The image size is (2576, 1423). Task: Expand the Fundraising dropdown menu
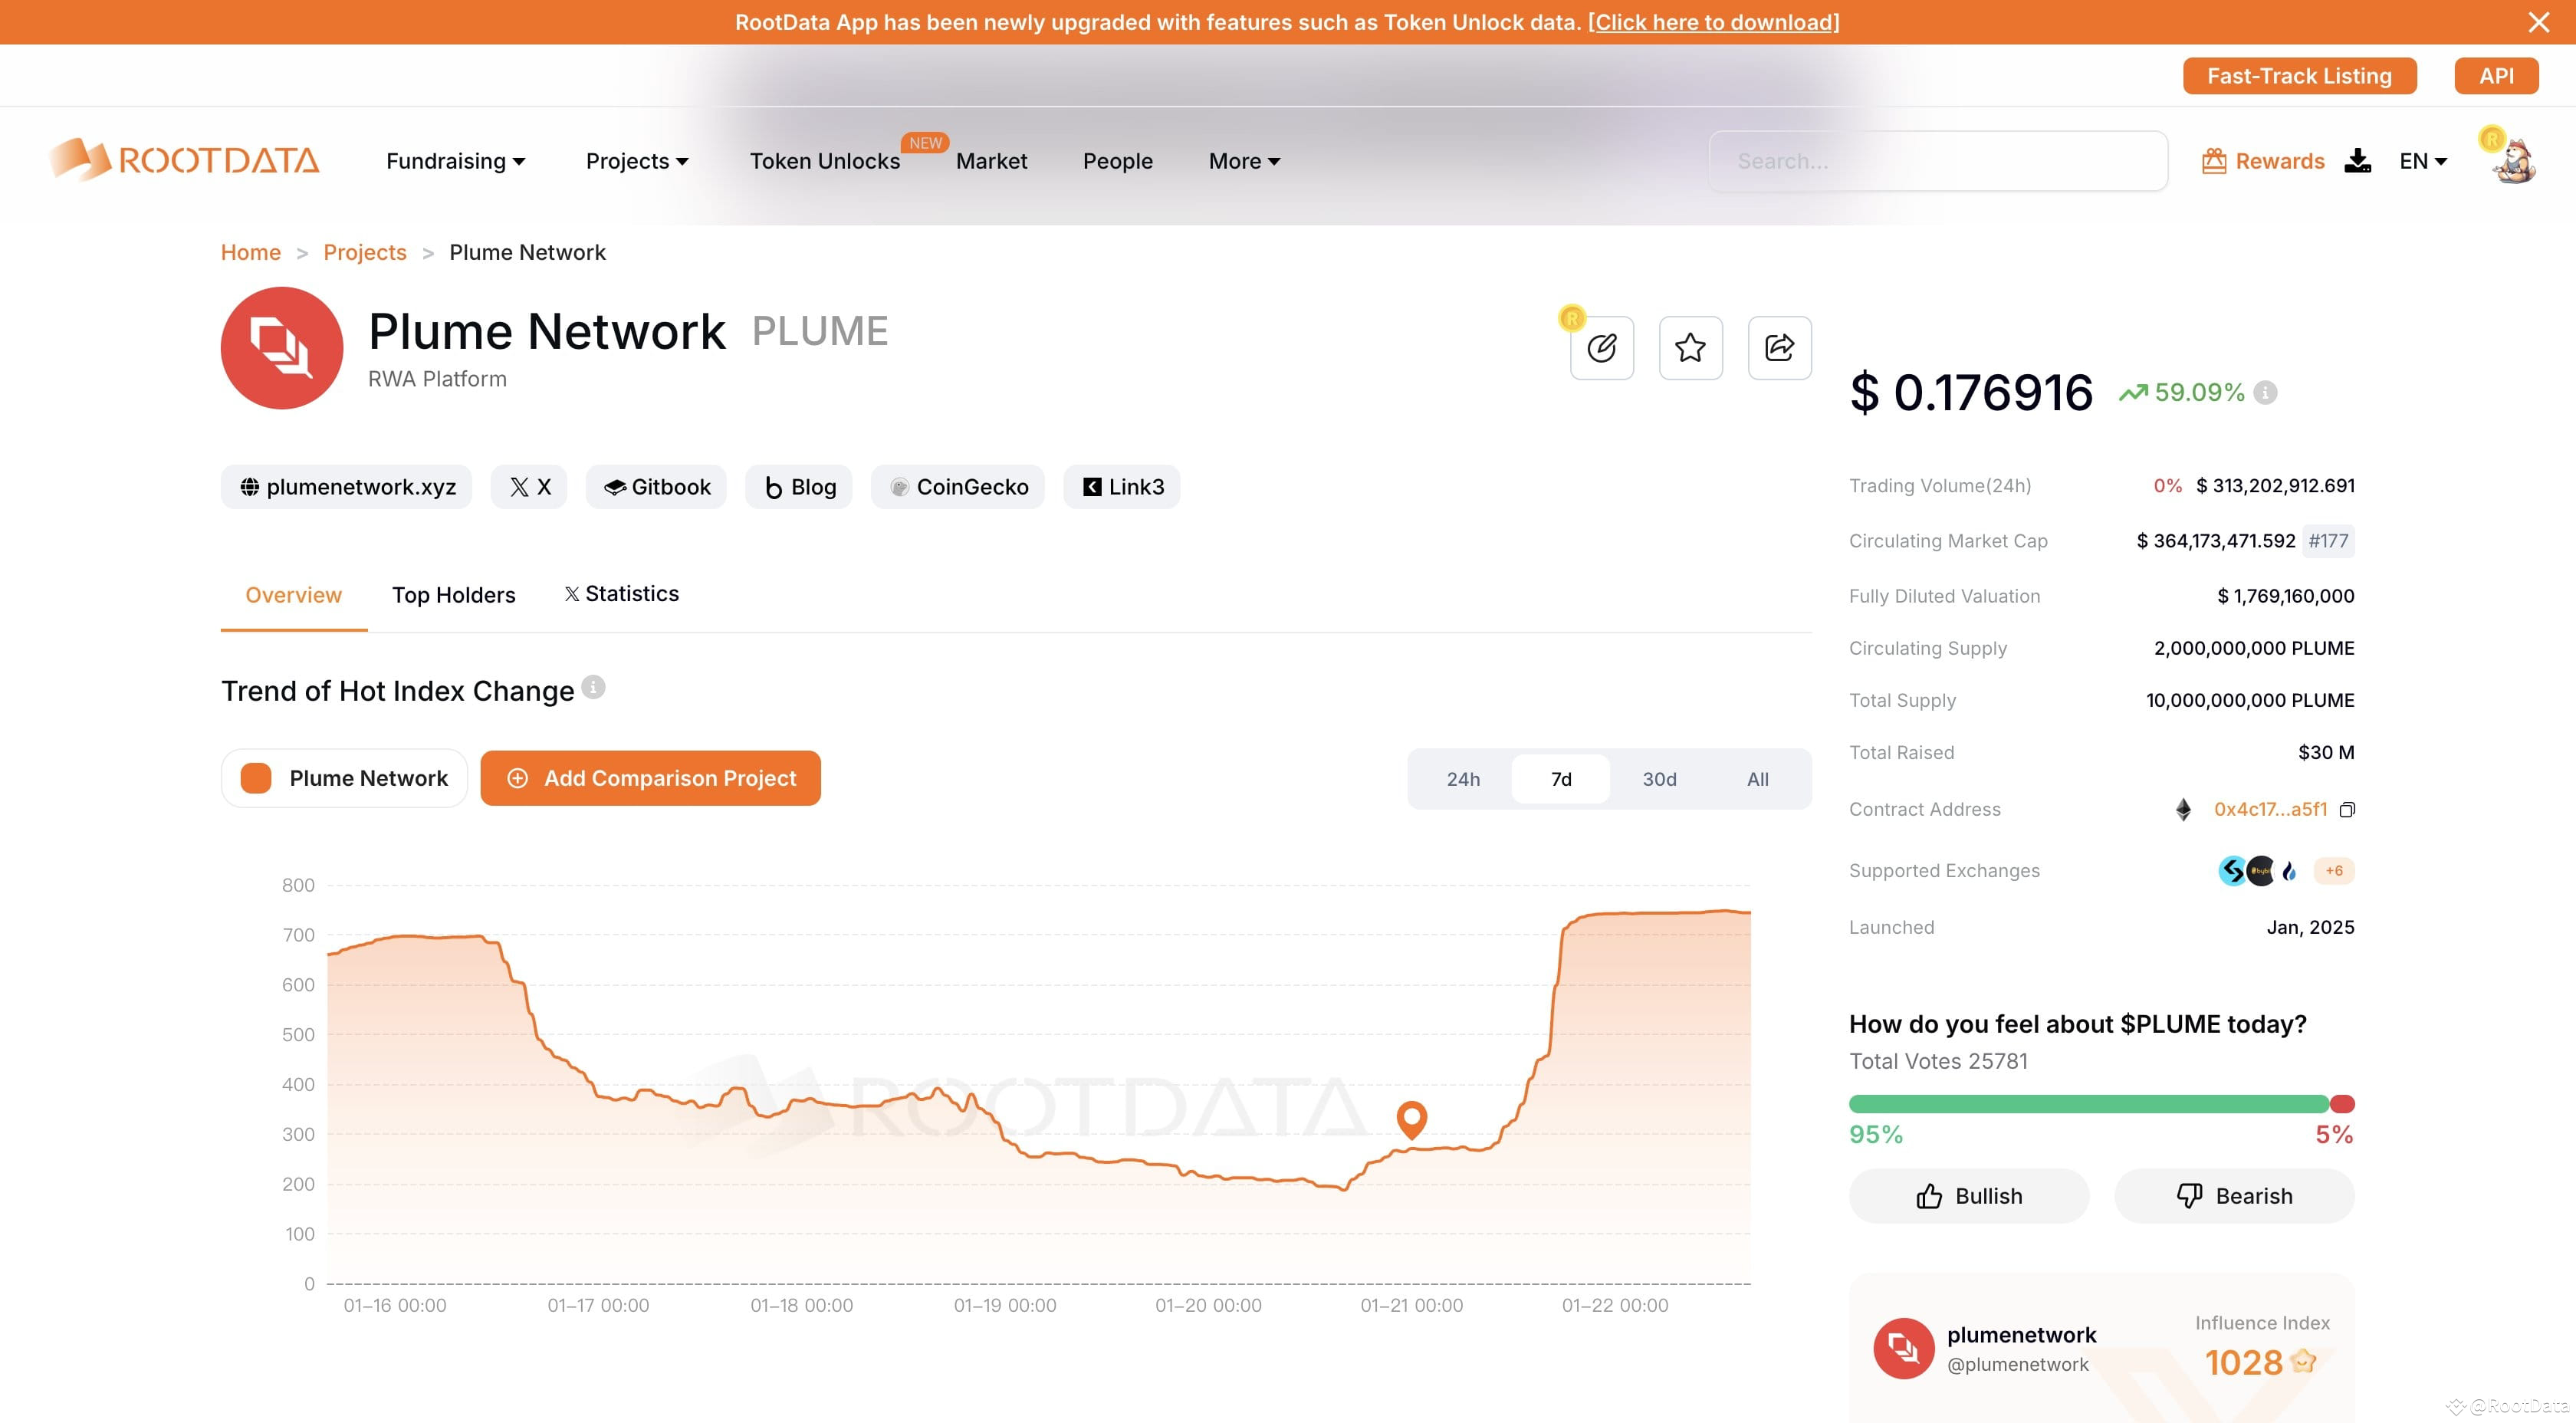[x=455, y=160]
